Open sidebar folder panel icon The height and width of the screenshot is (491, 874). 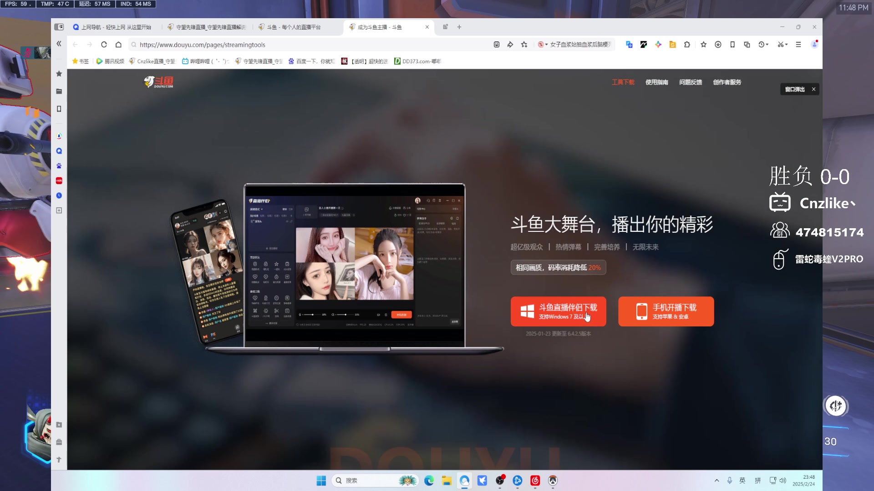click(59, 91)
